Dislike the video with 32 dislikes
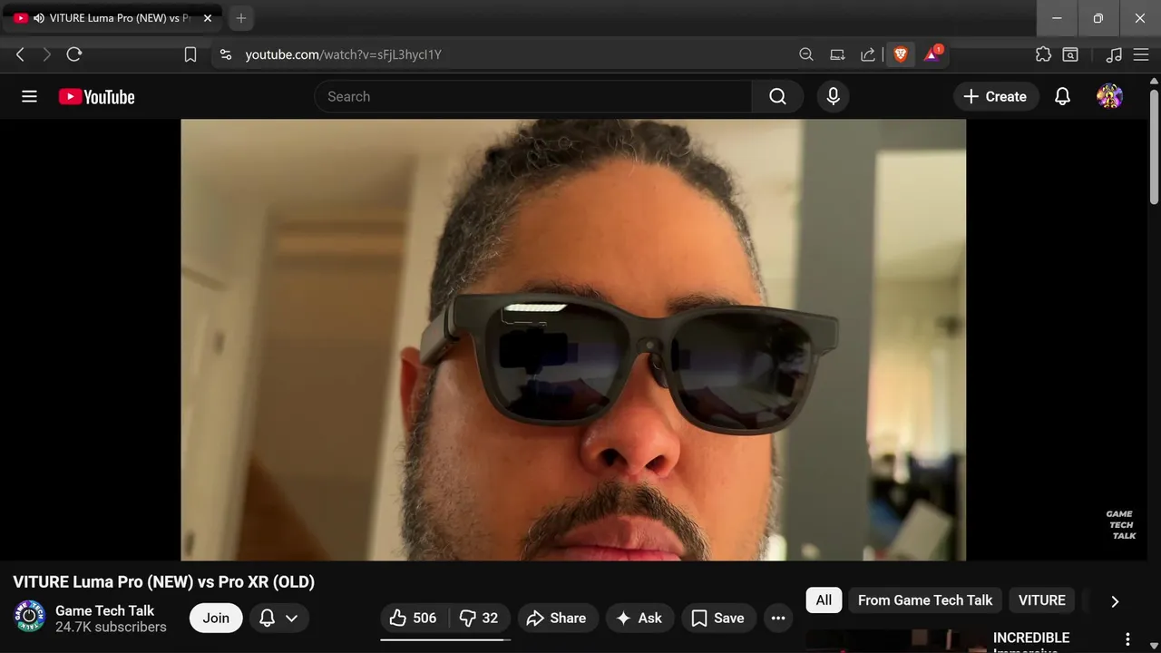This screenshot has height=653, width=1161. click(x=479, y=618)
